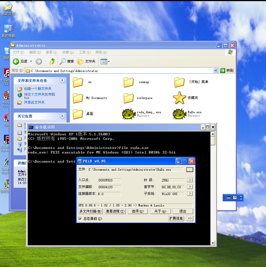Open the 桌面 folder
The width and height of the screenshot is (266, 267).
pos(83,114)
